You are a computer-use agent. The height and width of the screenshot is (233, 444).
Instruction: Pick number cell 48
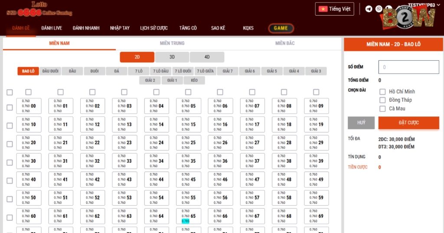[x=284, y=180]
